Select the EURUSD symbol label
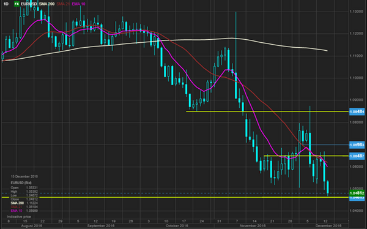 (29, 4)
